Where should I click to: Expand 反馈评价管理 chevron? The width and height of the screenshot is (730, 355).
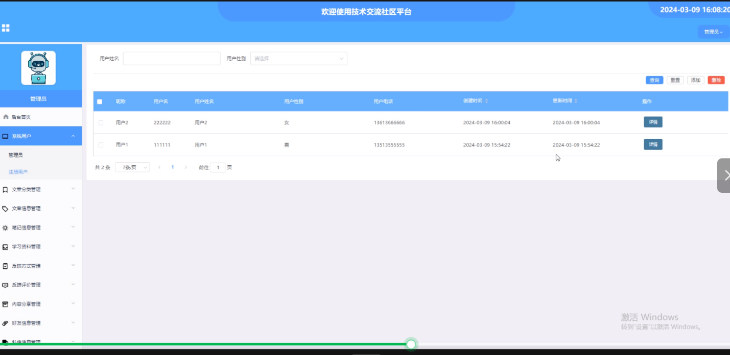click(x=73, y=284)
